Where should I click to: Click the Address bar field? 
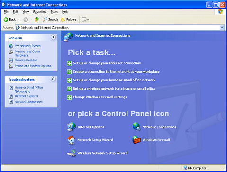point(120,27)
